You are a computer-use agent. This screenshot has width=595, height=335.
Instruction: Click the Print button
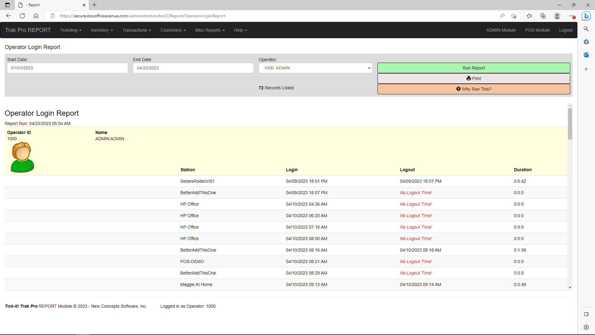pyautogui.click(x=474, y=78)
